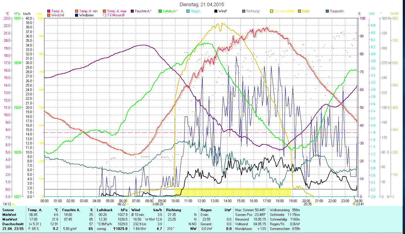
Task: Click the 'MaxWert' row label
Action: coord(10,219)
